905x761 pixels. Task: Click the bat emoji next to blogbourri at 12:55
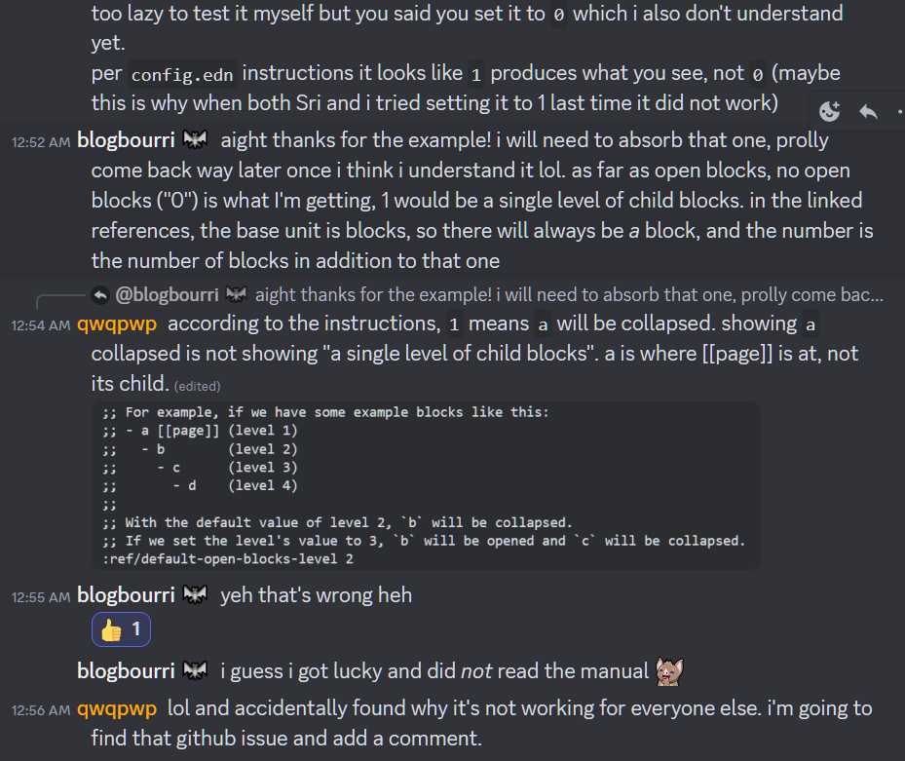tap(194, 592)
